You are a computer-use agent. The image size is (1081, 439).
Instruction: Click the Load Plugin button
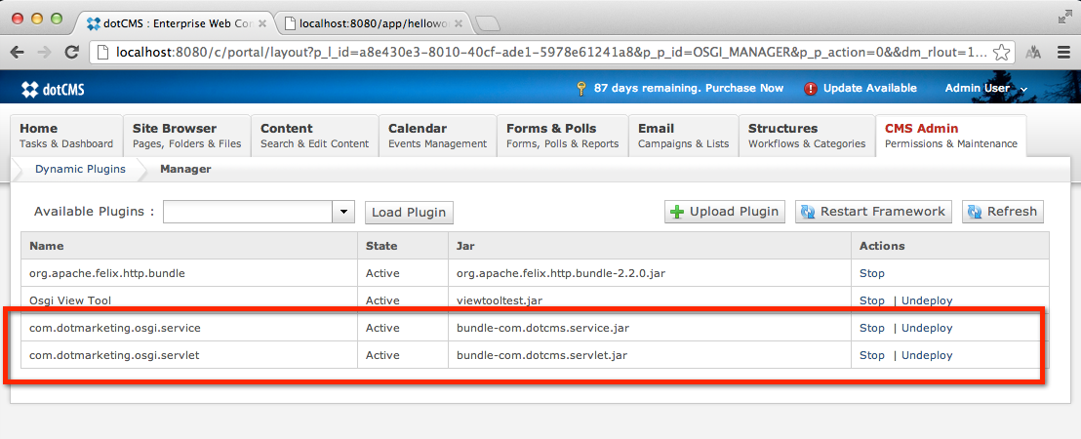point(409,212)
